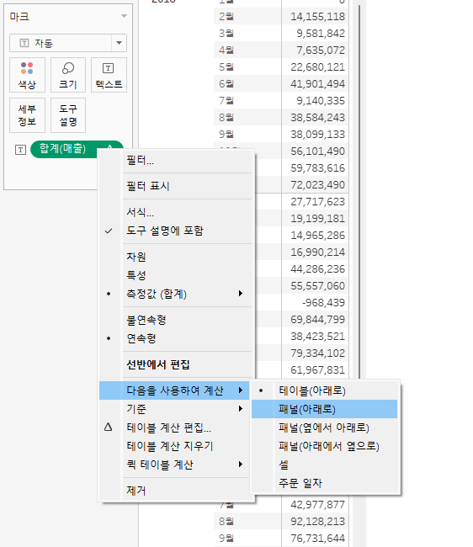Open the 도구 설명 tooltip card
This screenshot has width=473, height=547.
point(68,115)
